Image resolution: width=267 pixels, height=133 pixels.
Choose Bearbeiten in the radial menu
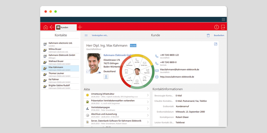pos(129,64)
